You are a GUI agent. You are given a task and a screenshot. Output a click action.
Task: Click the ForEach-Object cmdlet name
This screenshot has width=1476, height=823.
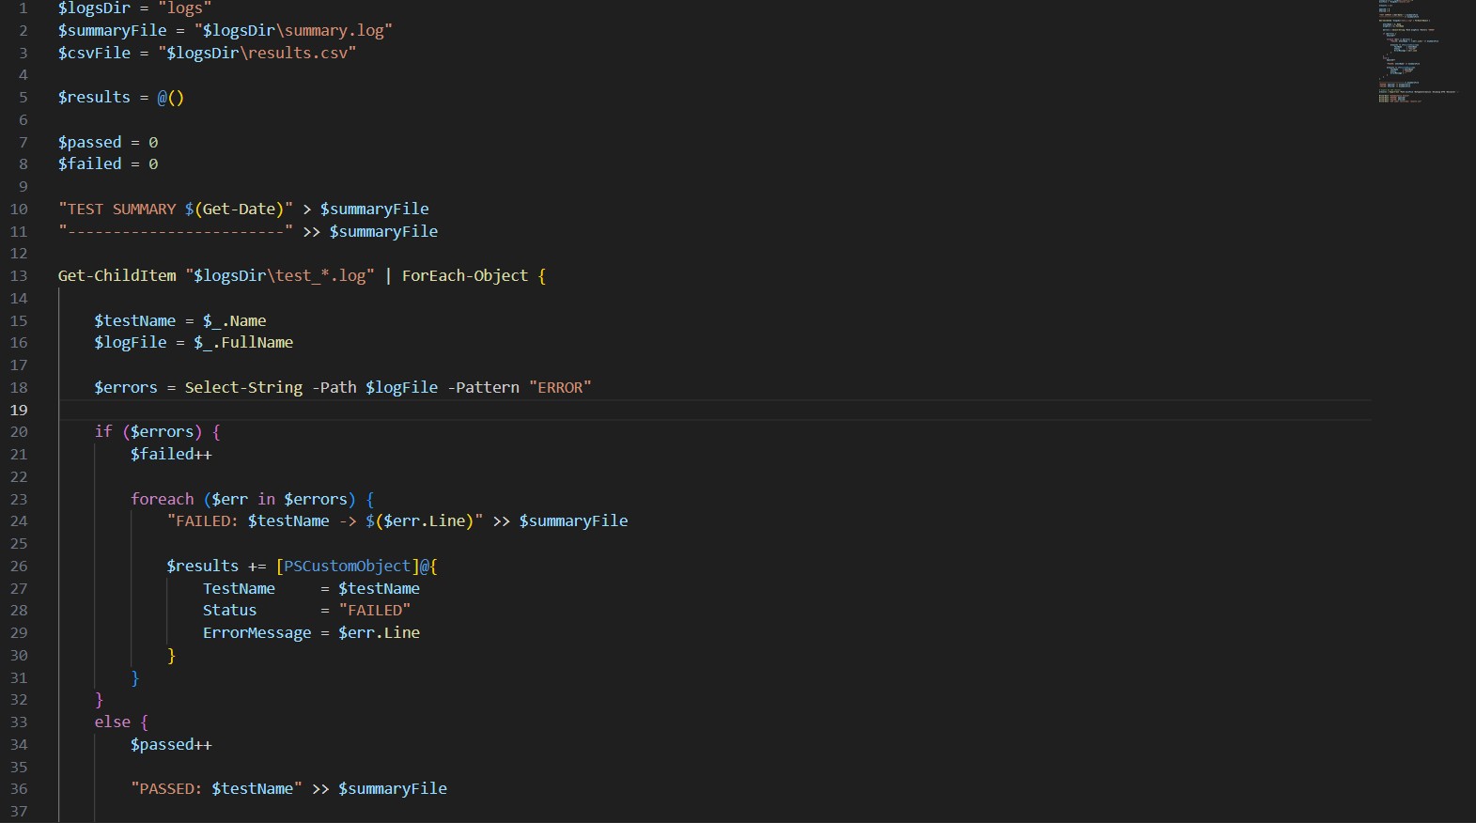(x=464, y=276)
